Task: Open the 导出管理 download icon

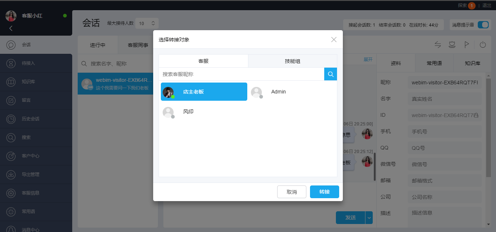Action: 11,175
